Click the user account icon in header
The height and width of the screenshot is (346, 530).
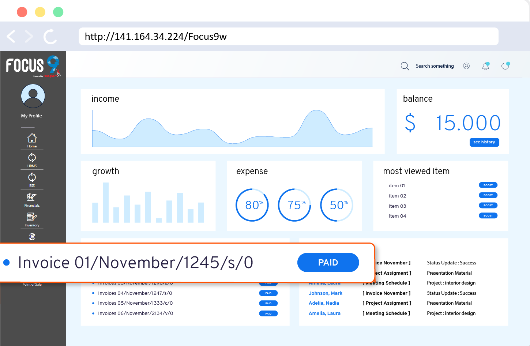tap(466, 66)
